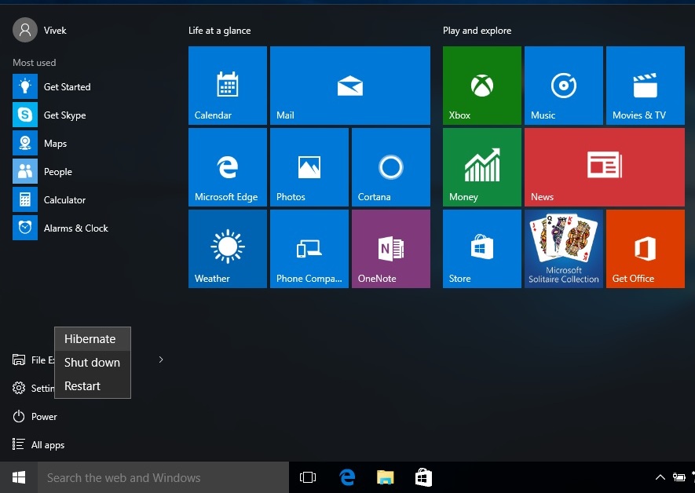Open File Explorer from the taskbar
This screenshot has height=493, width=695.
tap(385, 477)
